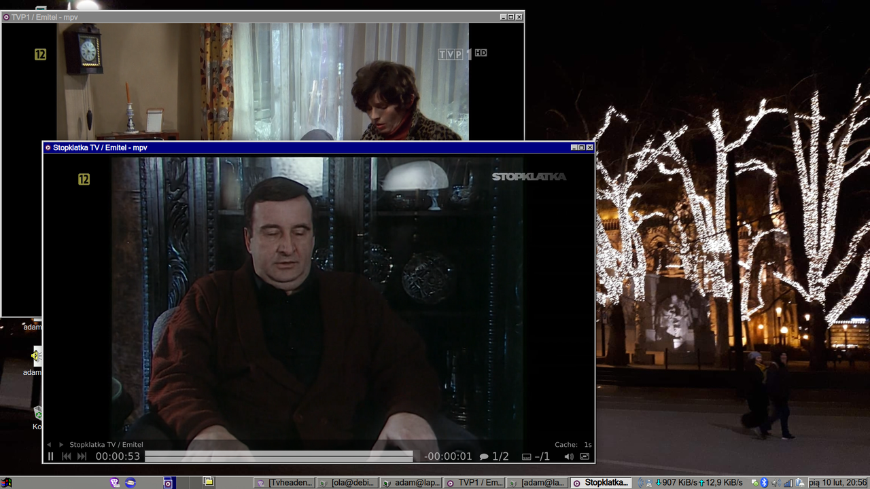Launch the media player taskbar launcher
870x489 pixels.
[x=168, y=483]
